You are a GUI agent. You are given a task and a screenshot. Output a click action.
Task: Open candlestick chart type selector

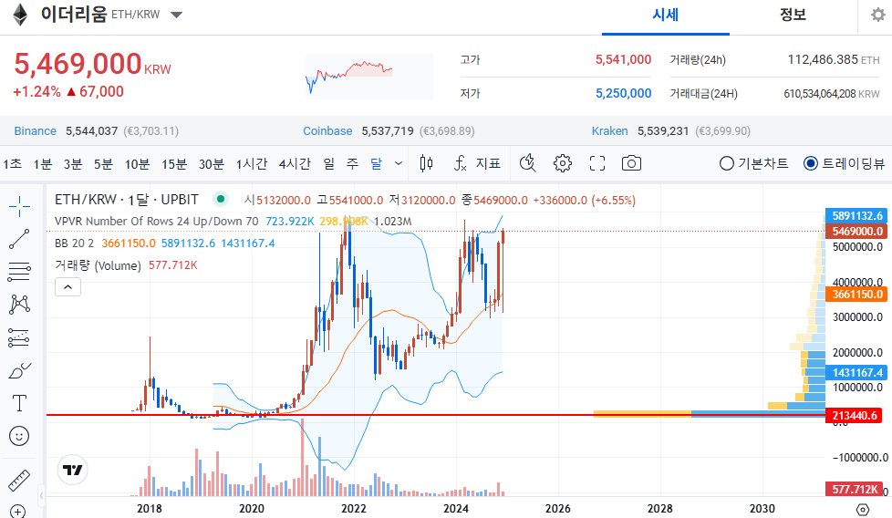pyautogui.click(x=426, y=164)
